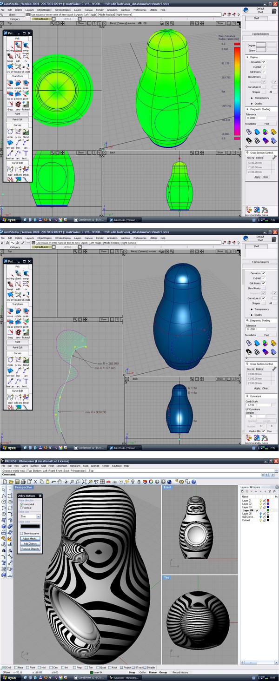Click the Comb Scale field in middle AutoStudio panel

(x=251, y=405)
